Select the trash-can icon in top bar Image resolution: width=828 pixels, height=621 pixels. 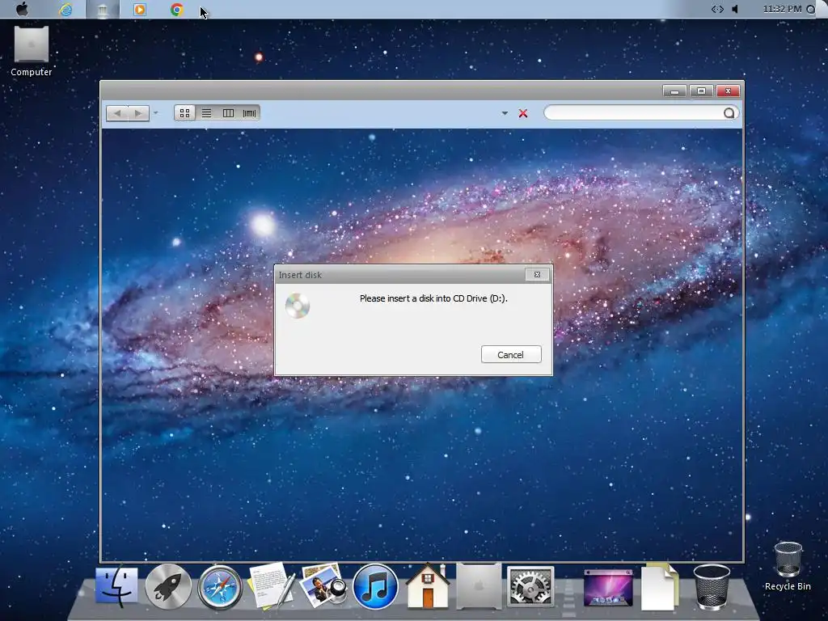tap(103, 10)
